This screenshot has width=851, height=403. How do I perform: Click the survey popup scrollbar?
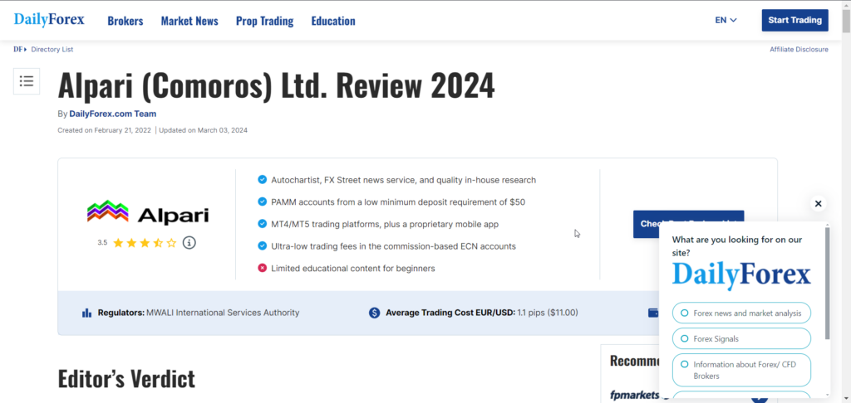click(827, 283)
